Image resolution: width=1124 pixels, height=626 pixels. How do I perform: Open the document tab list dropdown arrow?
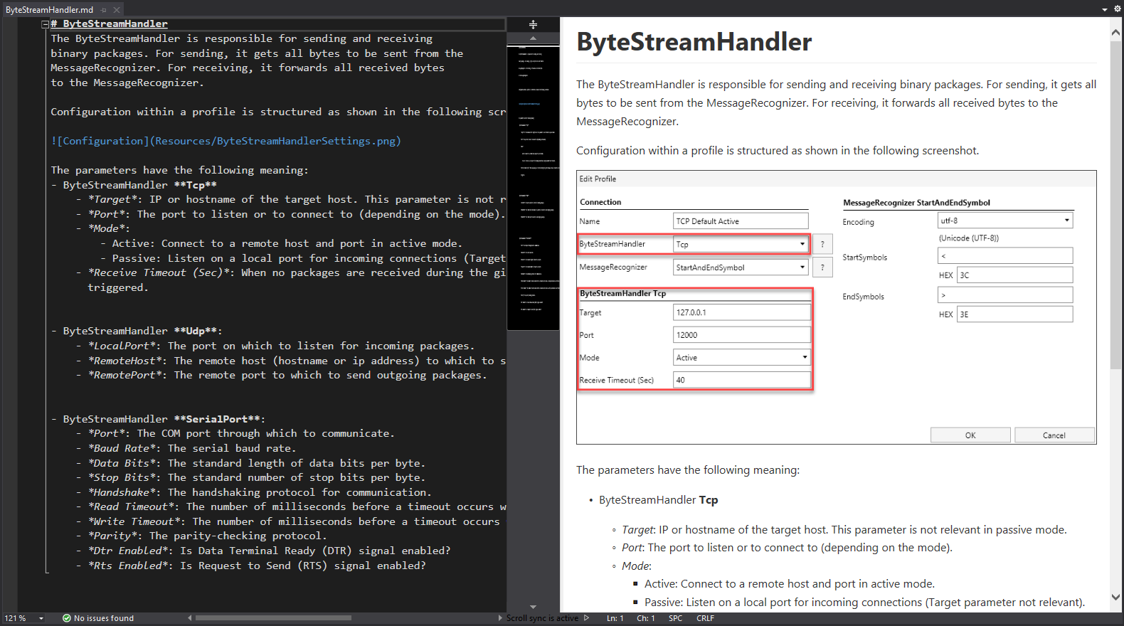pos(1105,9)
